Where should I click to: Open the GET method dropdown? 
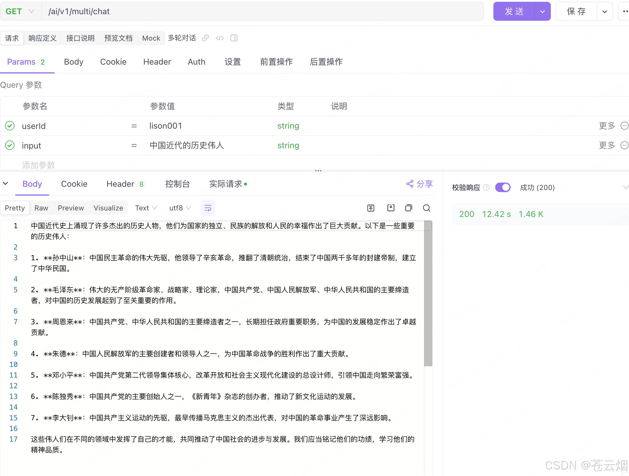coord(20,11)
